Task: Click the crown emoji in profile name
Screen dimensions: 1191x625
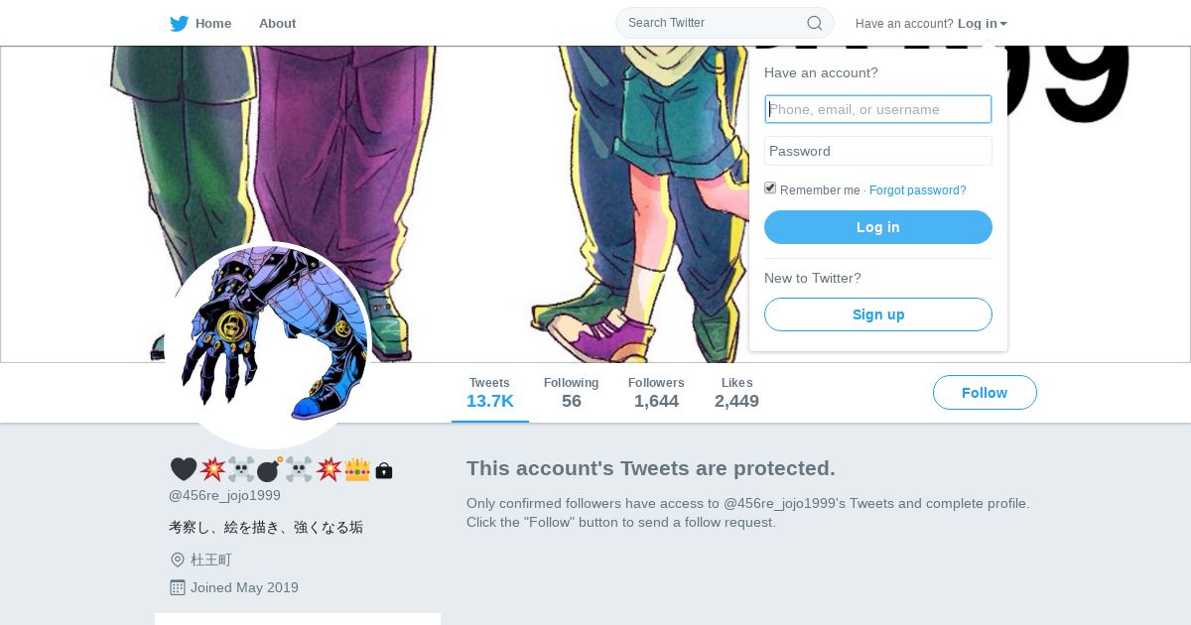Action: coord(357,469)
